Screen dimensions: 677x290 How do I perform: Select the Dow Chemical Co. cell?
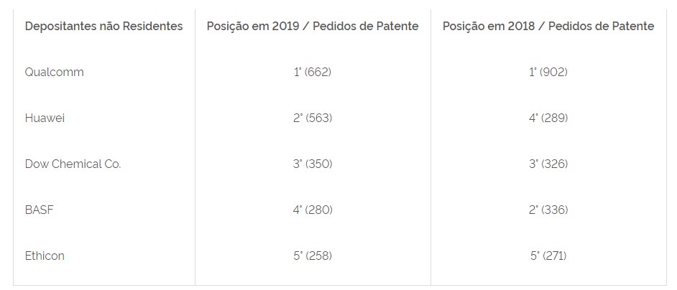pyautogui.click(x=73, y=164)
